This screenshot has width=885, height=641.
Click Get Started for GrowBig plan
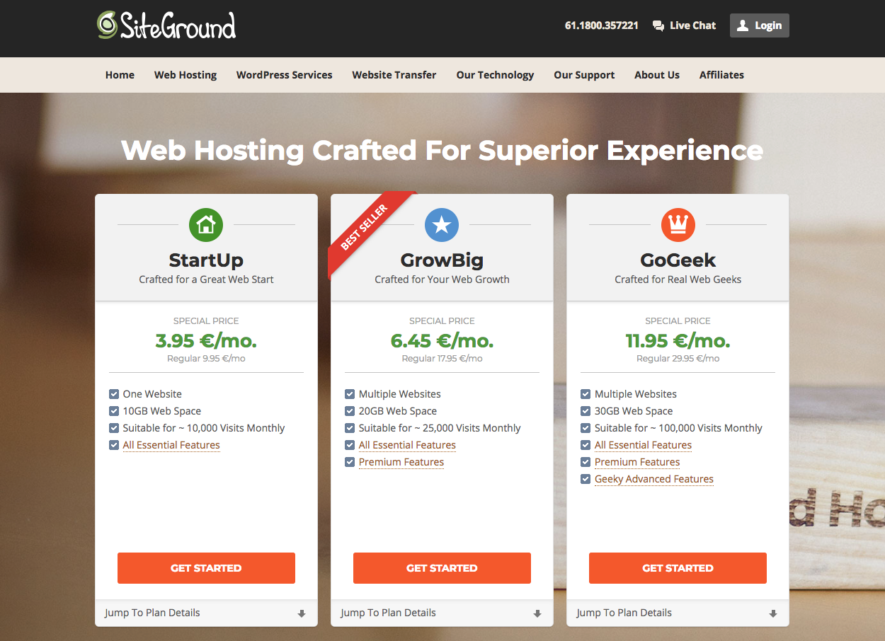tap(442, 568)
